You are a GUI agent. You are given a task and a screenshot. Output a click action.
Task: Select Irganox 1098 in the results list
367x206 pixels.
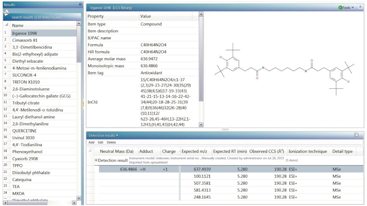44,33
